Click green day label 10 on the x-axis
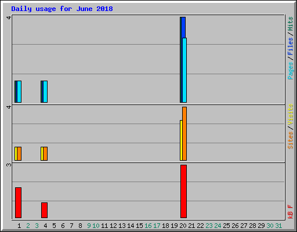The height and width of the screenshot is (232, 297). pos(96,226)
